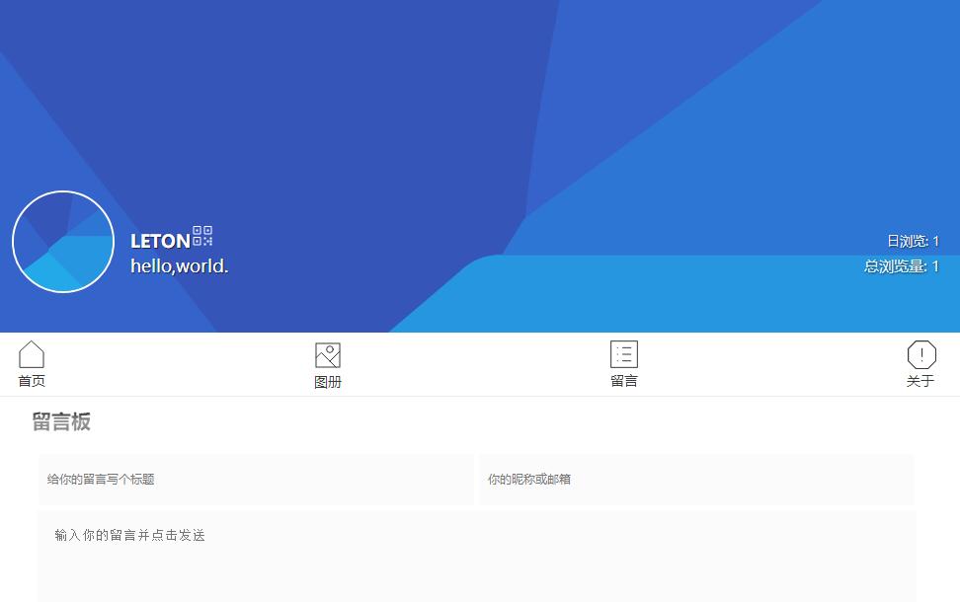
Task: Focus the nickname or email field 你的昵称或邮箱
Action: coord(695,480)
